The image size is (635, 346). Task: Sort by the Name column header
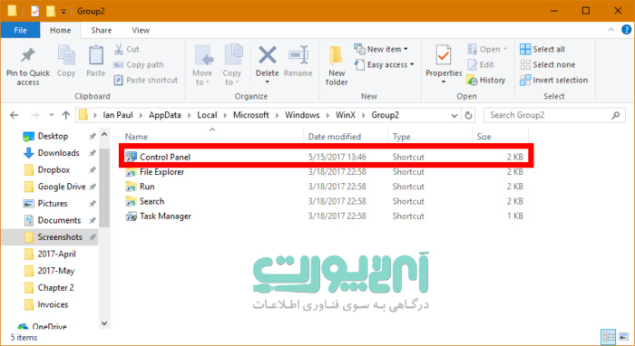(x=211, y=137)
